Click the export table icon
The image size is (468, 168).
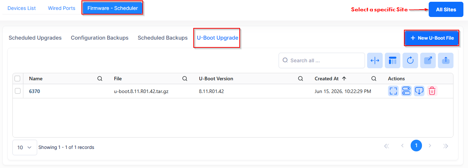(x=428, y=60)
